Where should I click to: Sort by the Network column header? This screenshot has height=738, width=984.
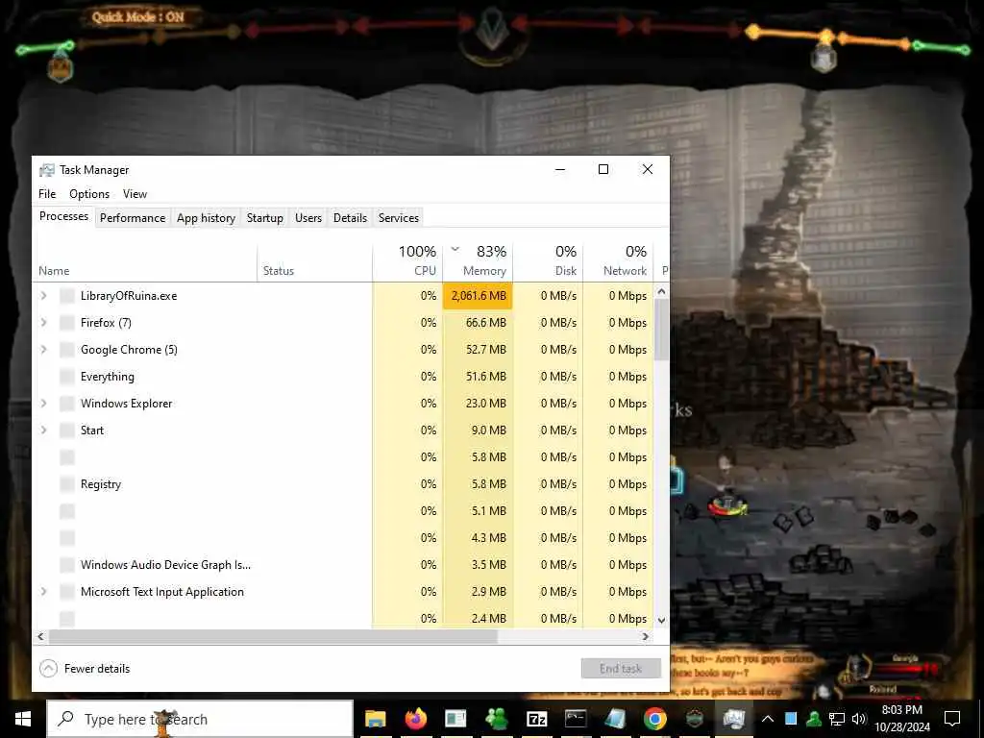point(618,261)
